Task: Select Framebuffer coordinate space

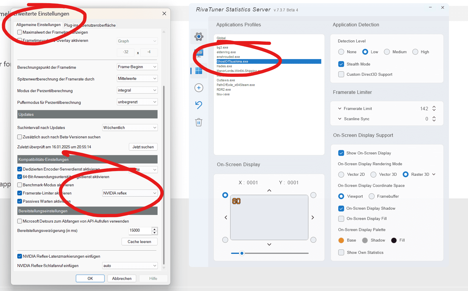Action: pos(372,196)
